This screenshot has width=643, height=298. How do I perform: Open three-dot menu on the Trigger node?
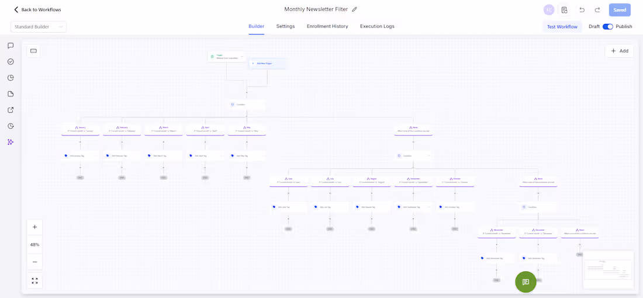[242, 57]
